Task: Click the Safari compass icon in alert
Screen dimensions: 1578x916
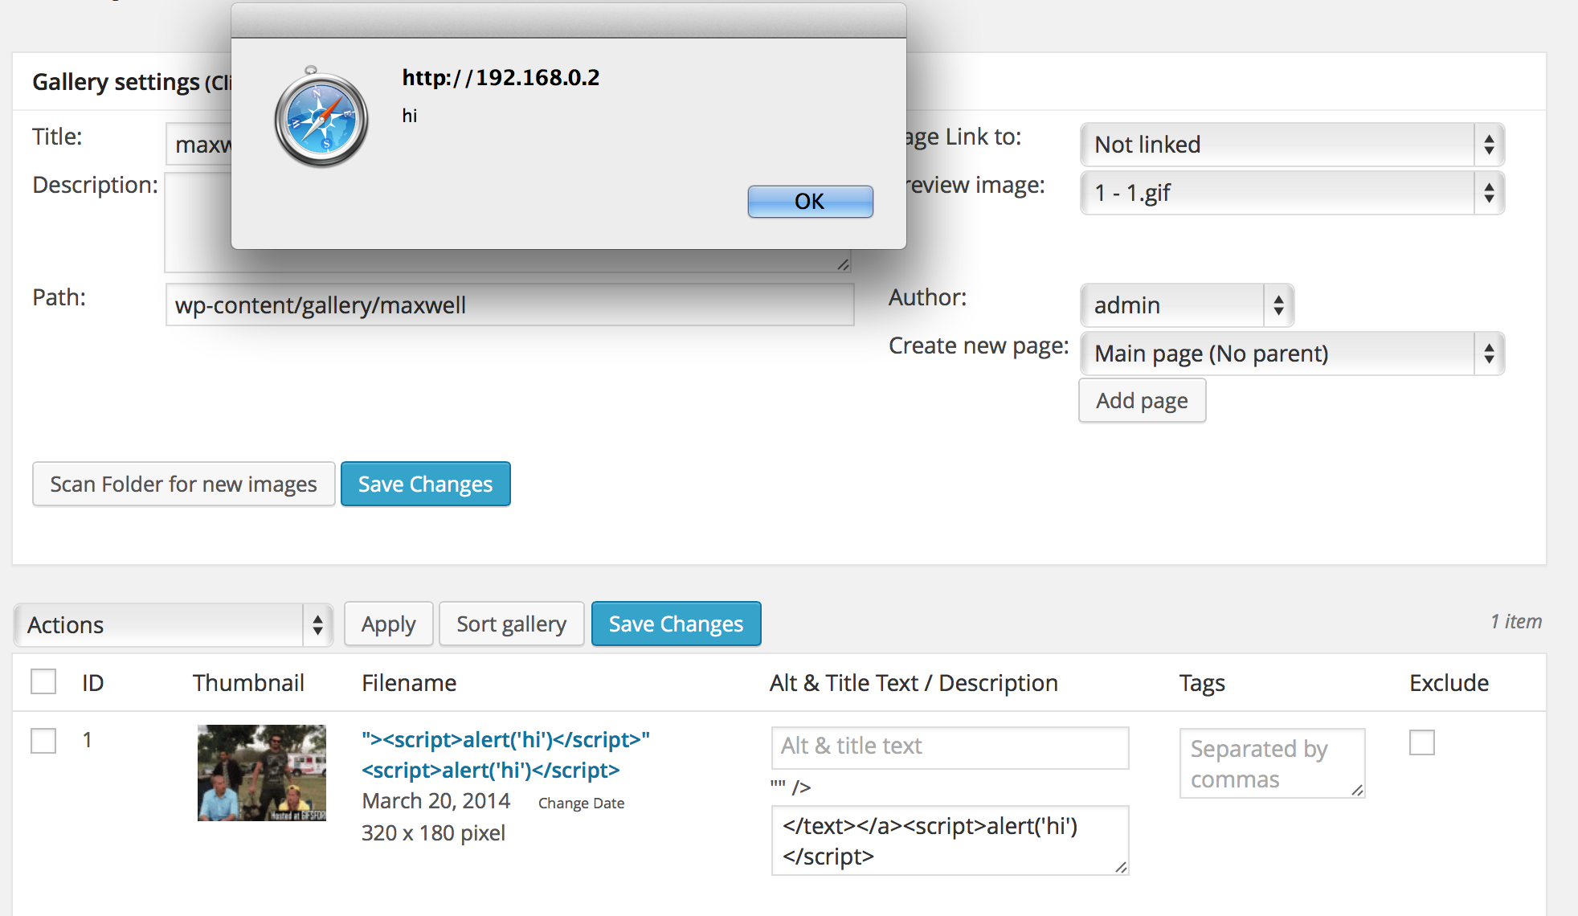Action: (321, 117)
